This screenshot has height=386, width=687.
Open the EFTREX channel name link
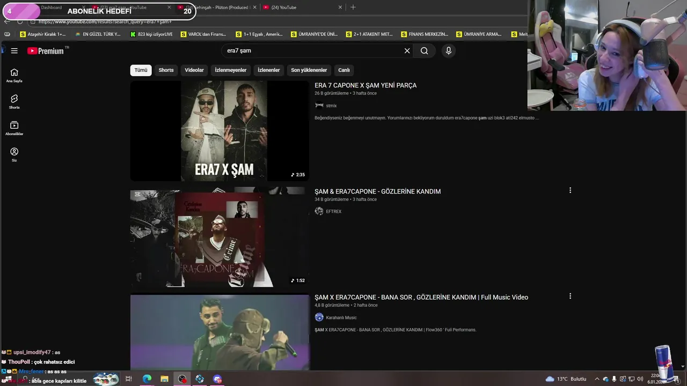tap(333, 211)
